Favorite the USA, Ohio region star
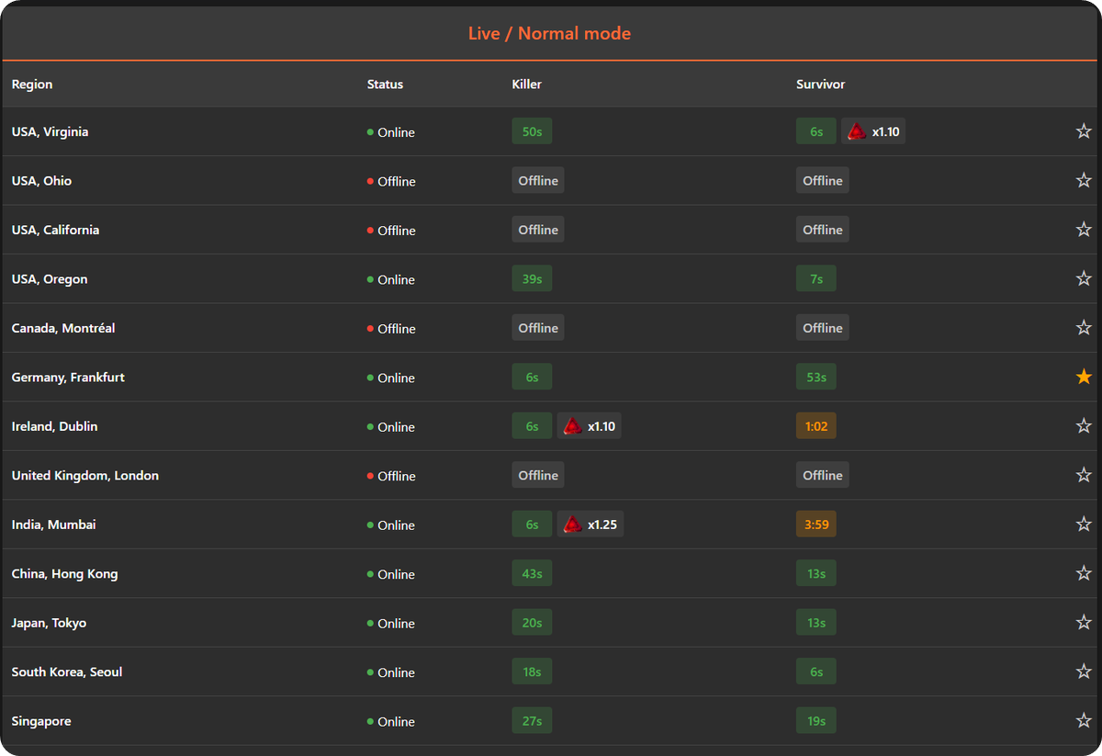Viewport: 1102px width, 756px height. (x=1084, y=180)
